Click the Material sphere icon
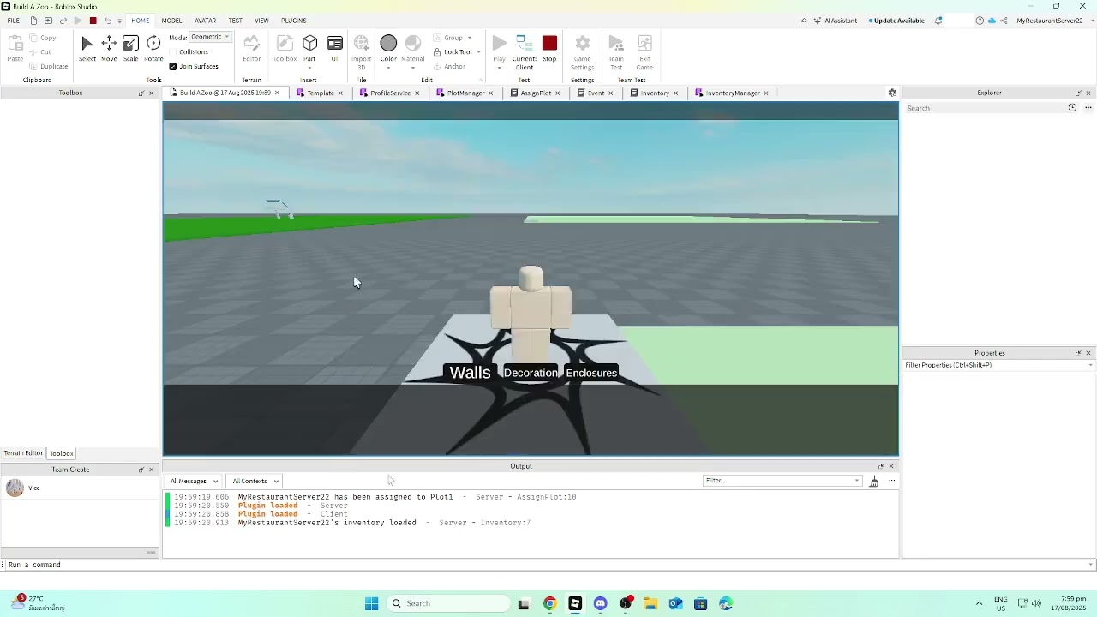Screen dimensions: 1097x617 point(413,43)
